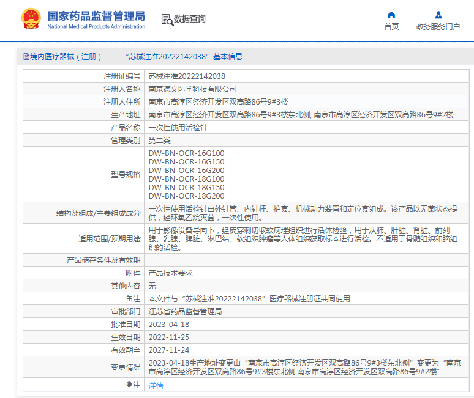Click the document icon before 境内医疗器械
474x398 pixels.
(x=26, y=56)
